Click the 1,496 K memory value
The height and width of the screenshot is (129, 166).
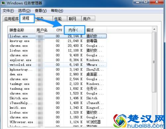coord(76,98)
